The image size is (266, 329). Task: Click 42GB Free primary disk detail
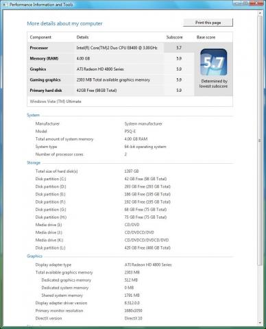(x=97, y=90)
